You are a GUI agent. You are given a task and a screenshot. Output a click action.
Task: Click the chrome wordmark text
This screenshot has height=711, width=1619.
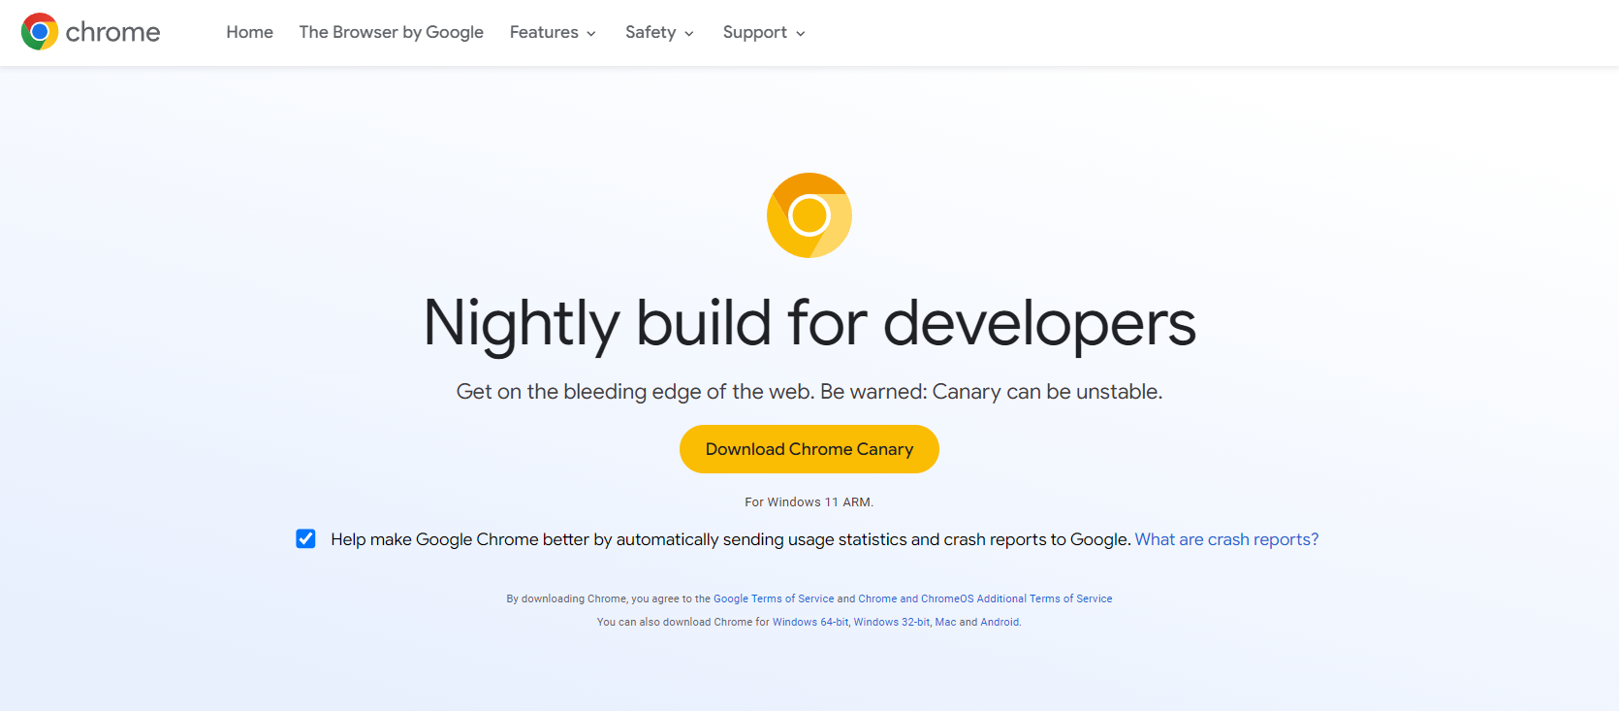click(112, 32)
